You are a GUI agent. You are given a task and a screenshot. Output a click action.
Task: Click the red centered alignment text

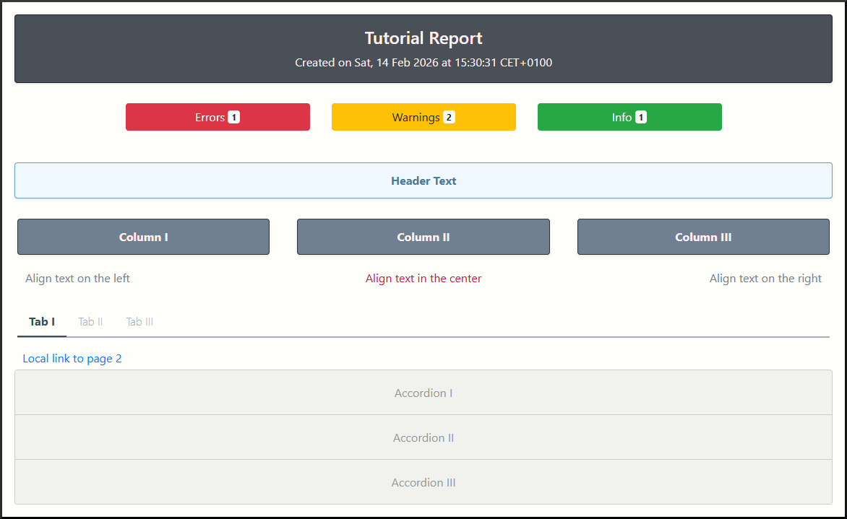click(423, 279)
